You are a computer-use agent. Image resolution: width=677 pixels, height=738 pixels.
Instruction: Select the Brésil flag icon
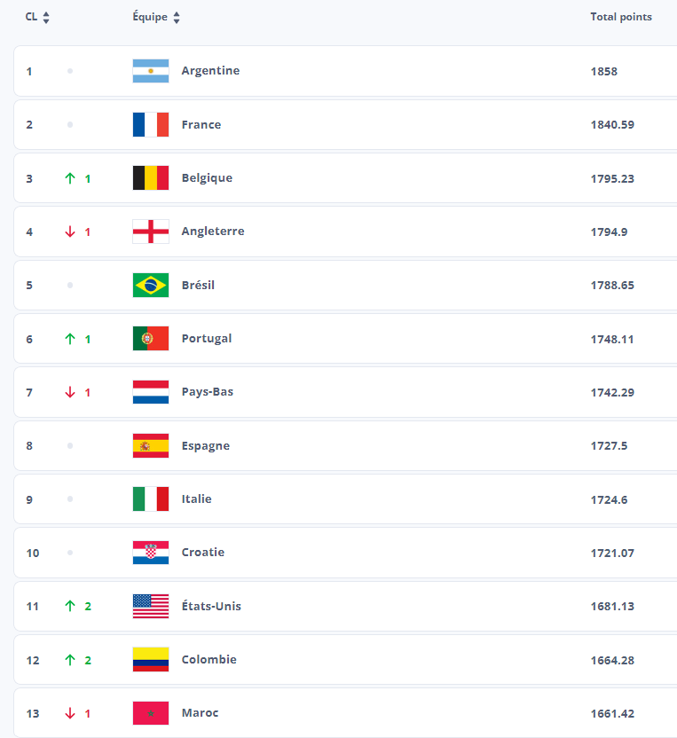point(150,285)
